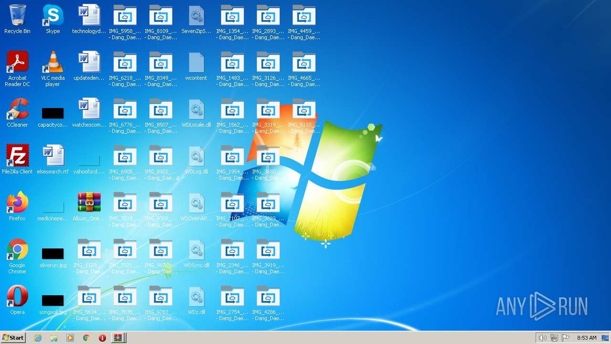The width and height of the screenshot is (611, 344).
Task: Select the elsesearch.rtf file
Action: coord(53,160)
